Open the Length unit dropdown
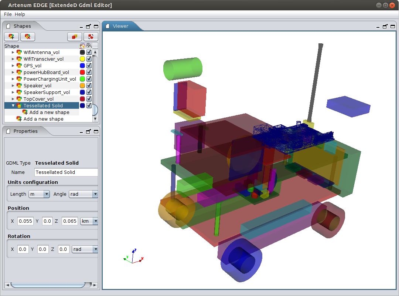Screen dimensions: 399x296 click(x=46, y=194)
